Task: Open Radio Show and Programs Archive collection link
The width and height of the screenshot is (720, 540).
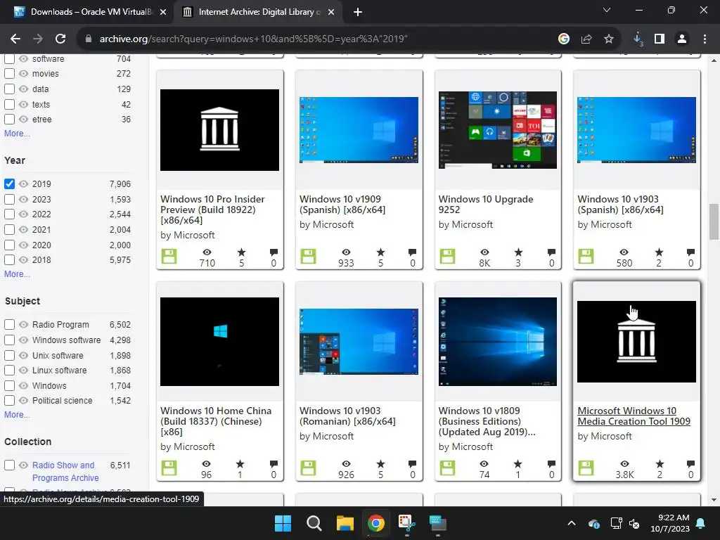Action: 65,471
